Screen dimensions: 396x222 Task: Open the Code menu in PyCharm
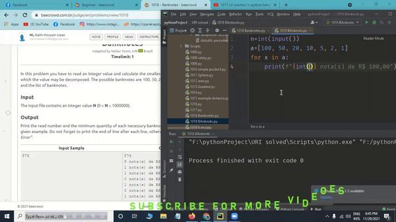click(x=222, y=14)
